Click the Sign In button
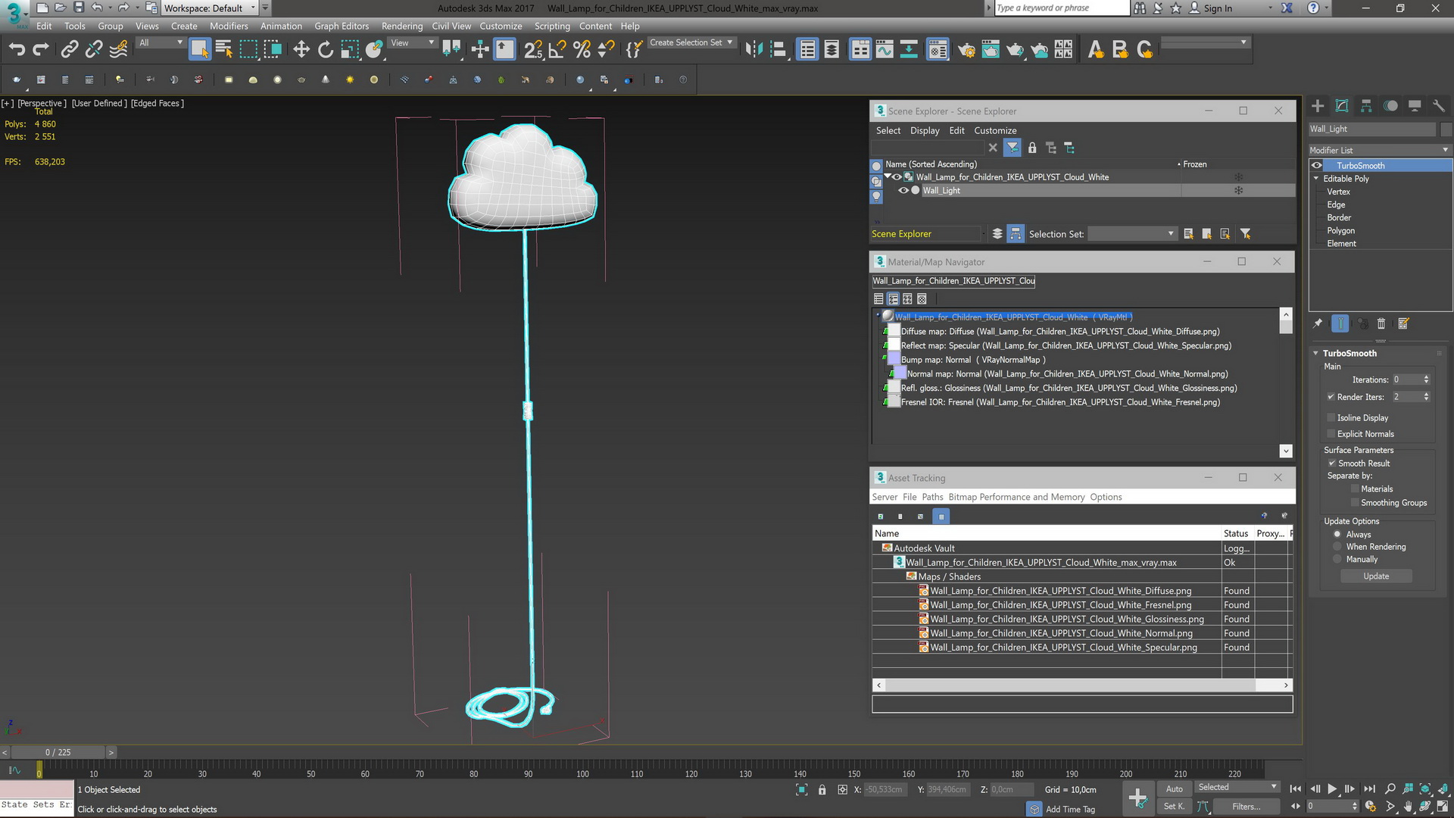This screenshot has height=818, width=1454. point(1210,8)
